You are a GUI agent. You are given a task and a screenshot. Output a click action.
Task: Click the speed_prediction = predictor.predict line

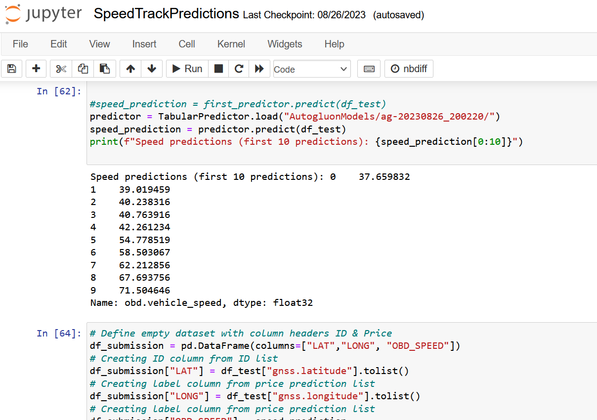pyautogui.click(x=218, y=129)
